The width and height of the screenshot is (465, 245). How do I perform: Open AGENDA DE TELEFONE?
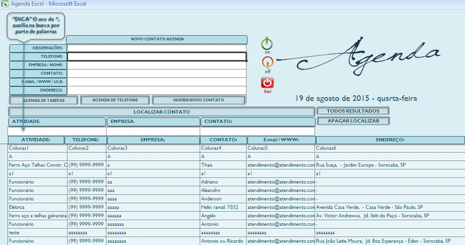pyautogui.click(x=115, y=100)
